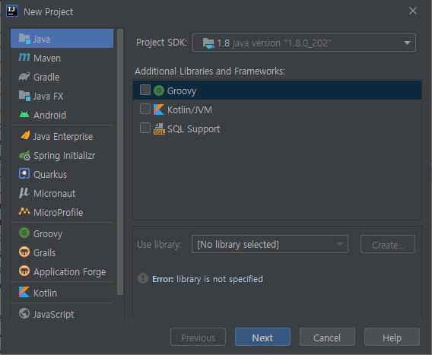Click the Kotlin icon in project type sidebar
Image resolution: width=432 pixels, height=355 pixels.
point(24,292)
